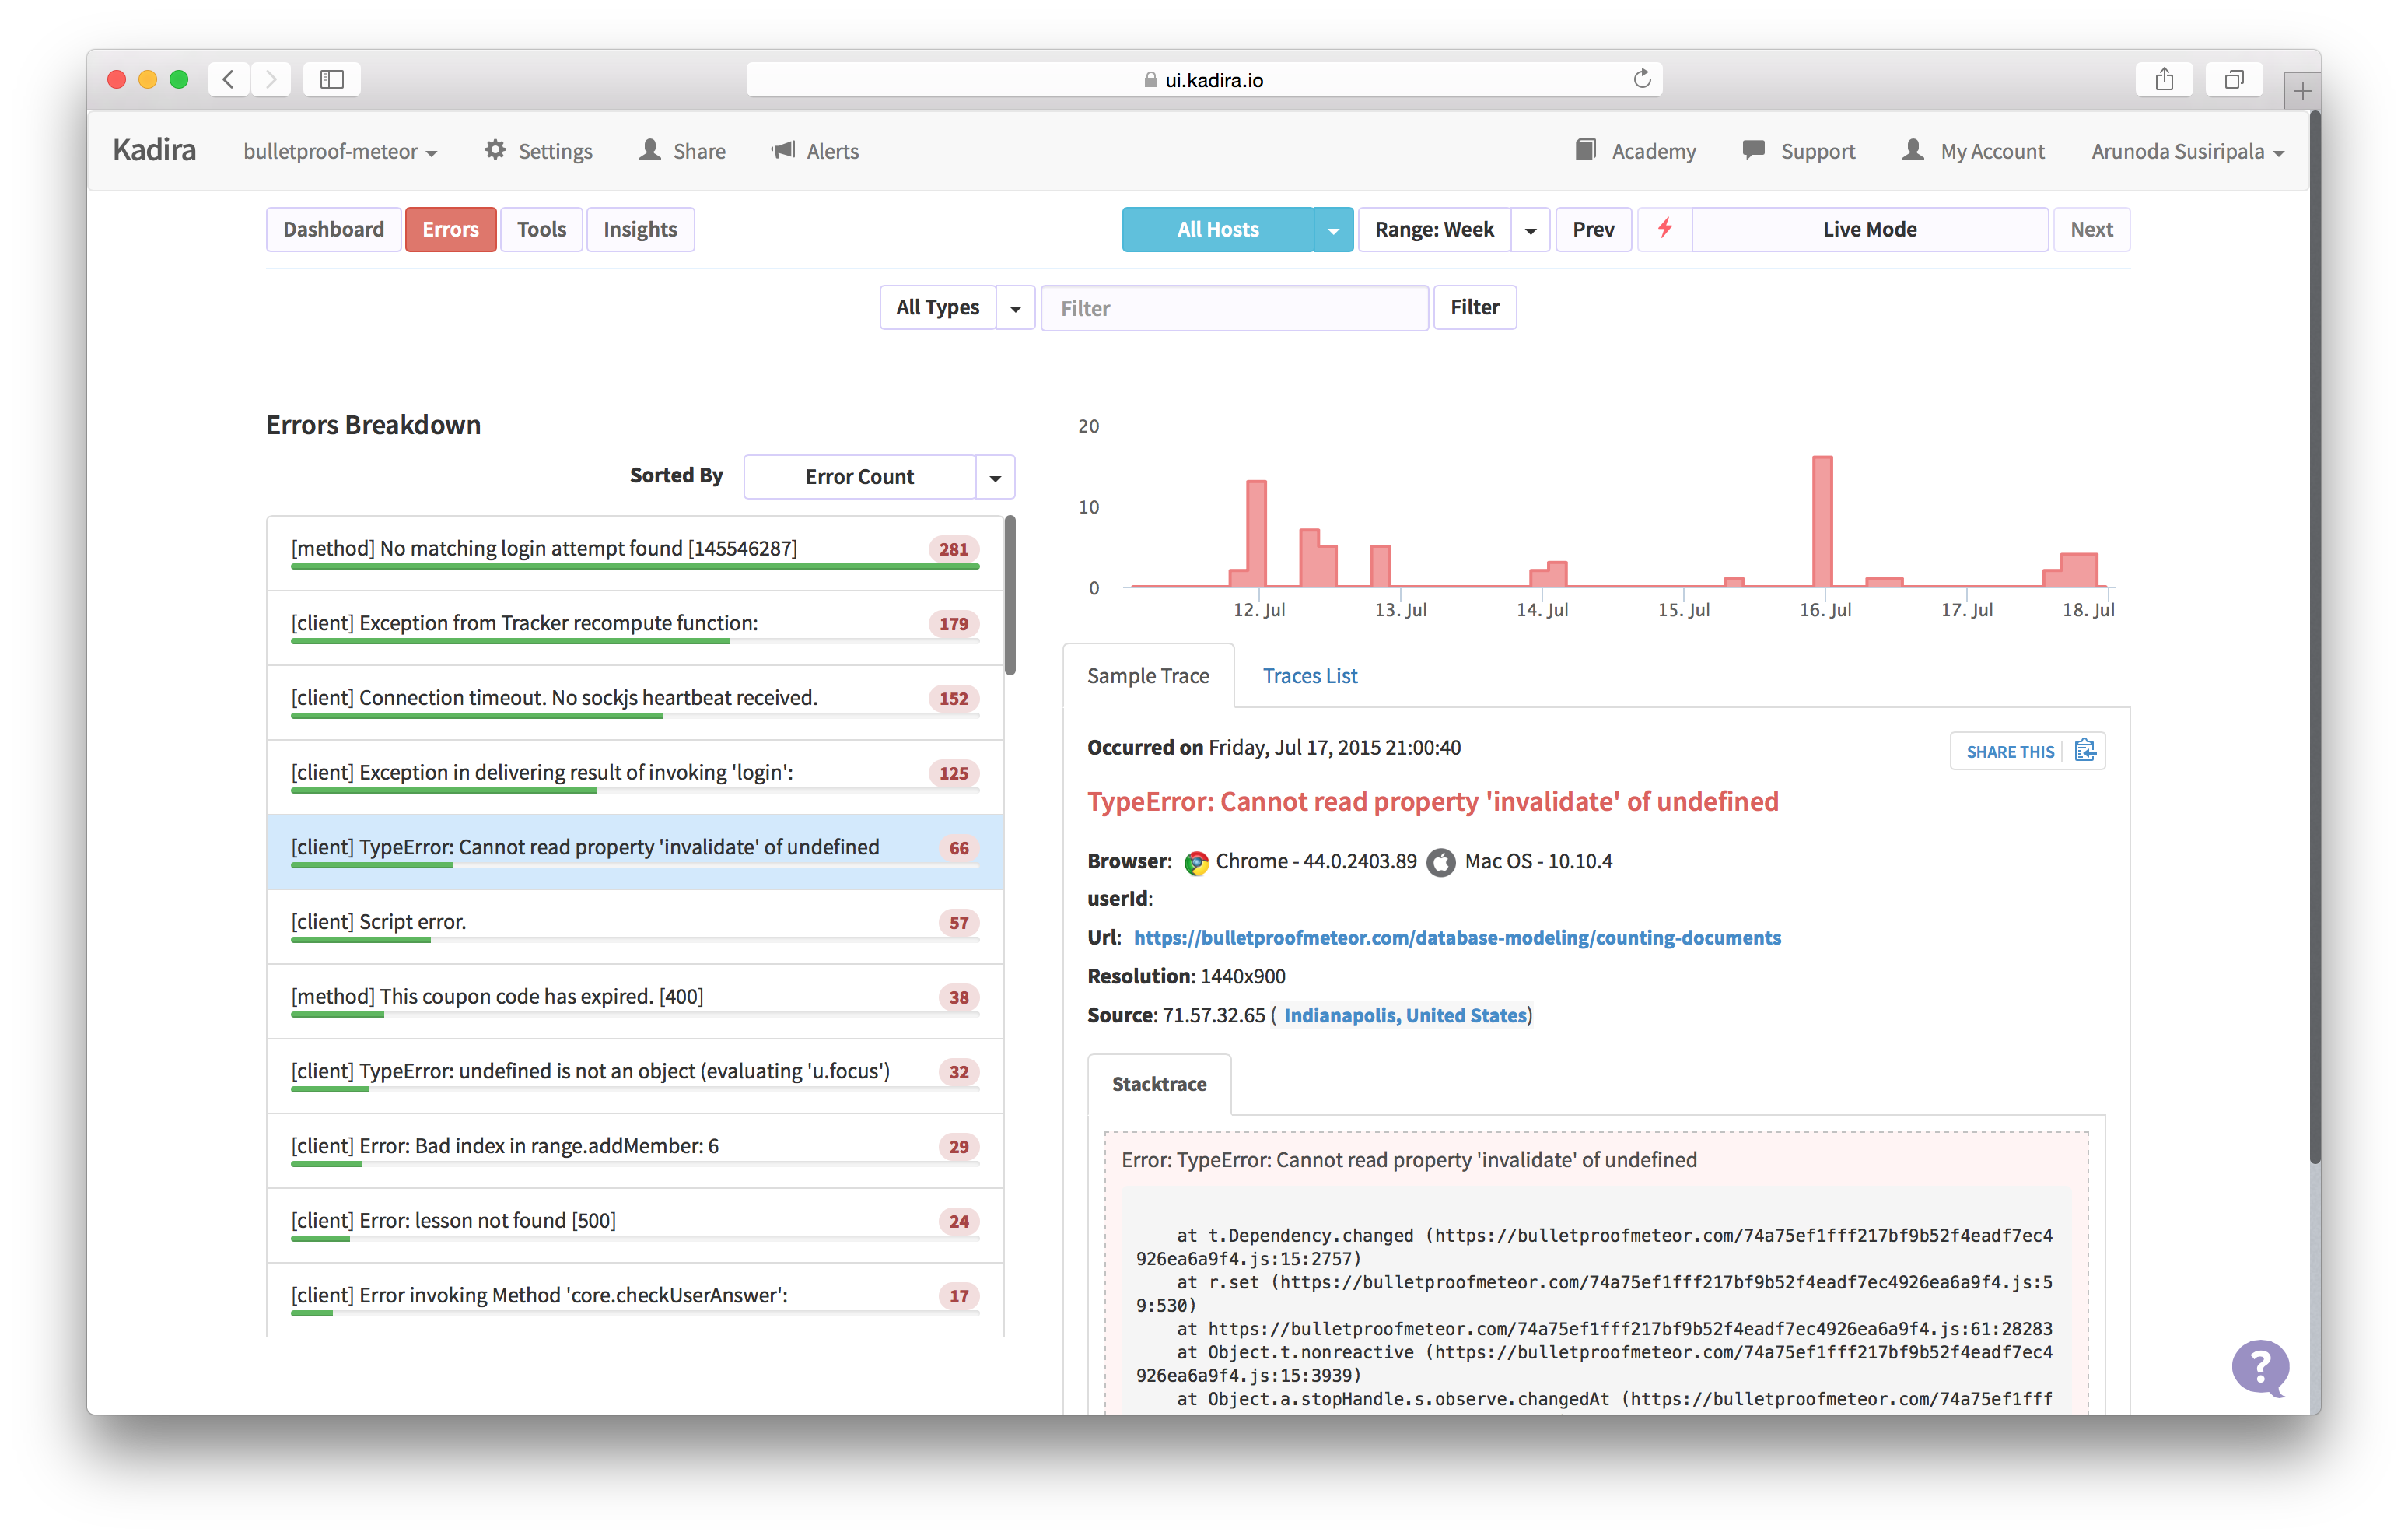Select 'This coupon code has expired' row
This screenshot has height=1539, width=2408.
635,1001
